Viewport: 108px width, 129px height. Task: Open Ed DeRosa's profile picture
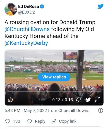coord(11,9)
